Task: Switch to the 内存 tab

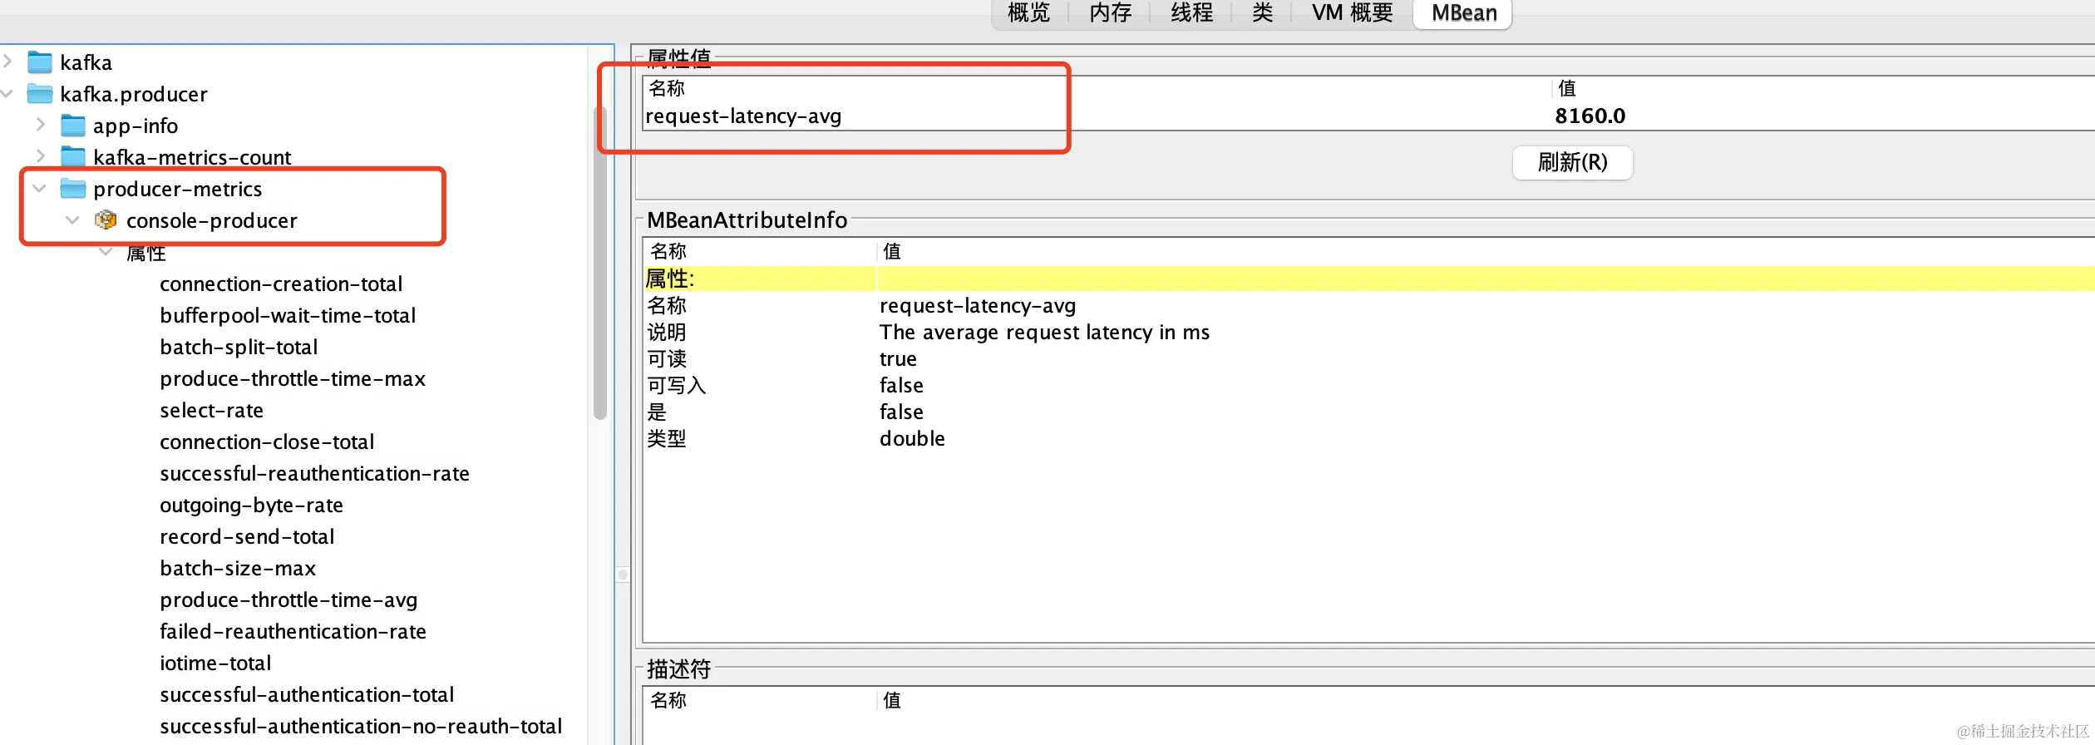Action: [x=1110, y=13]
